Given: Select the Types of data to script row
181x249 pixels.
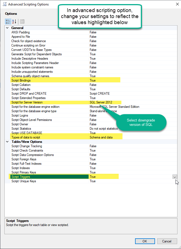Looking at the screenshot, I should (27, 137).
